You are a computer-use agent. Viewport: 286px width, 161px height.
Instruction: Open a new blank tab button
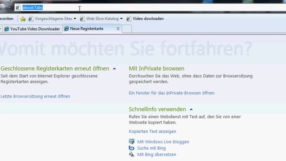pos(127,29)
